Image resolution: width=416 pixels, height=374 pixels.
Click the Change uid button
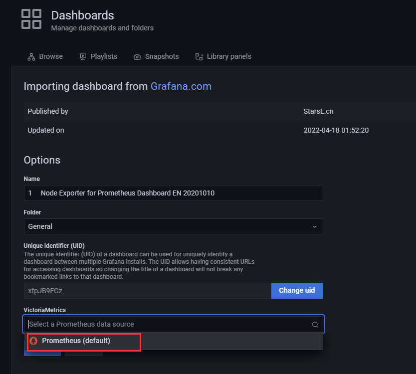point(297,290)
